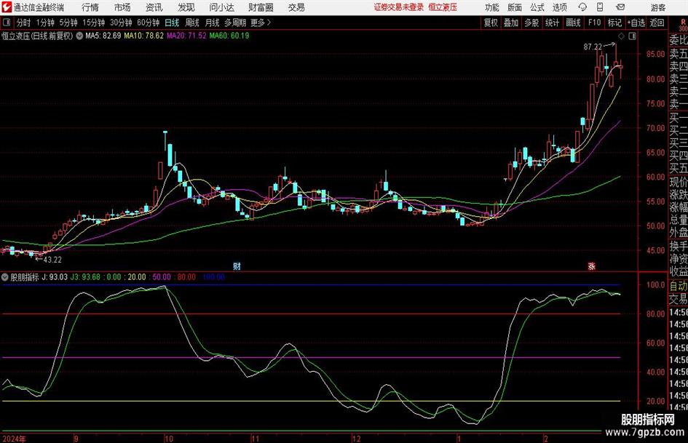Click the MA10: 78.62 indicator label
This screenshot has height=443, width=688.
[x=144, y=36]
